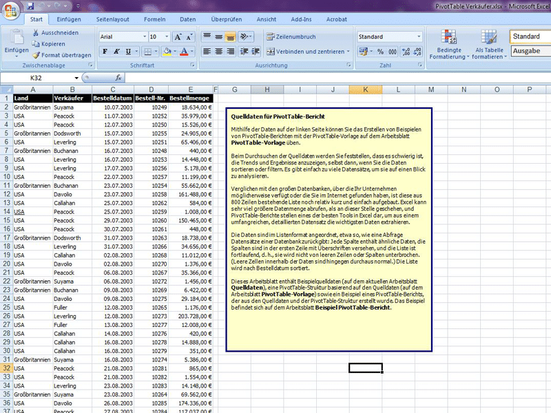The height and width of the screenshot is (413, 551).
Task: Select the Ausgabe cell style
Action: tap(530, 51)
